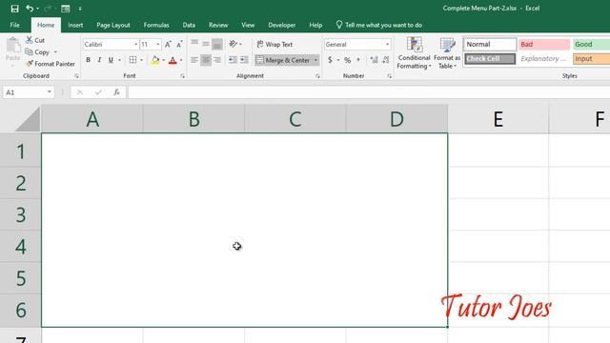Click the Redo arrow icon
The height and width of the screenshot is (343, 610).
[48, 9]
